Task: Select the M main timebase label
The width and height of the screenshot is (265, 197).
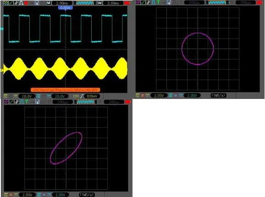Action: click(49, 3)
